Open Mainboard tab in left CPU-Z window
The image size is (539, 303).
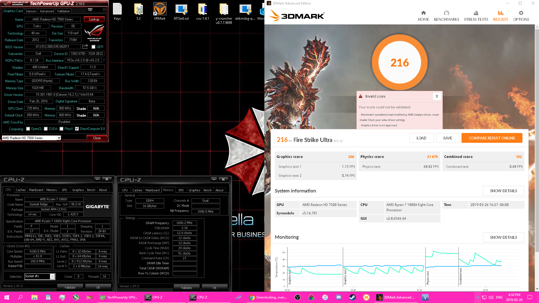[x=36, y=190]
